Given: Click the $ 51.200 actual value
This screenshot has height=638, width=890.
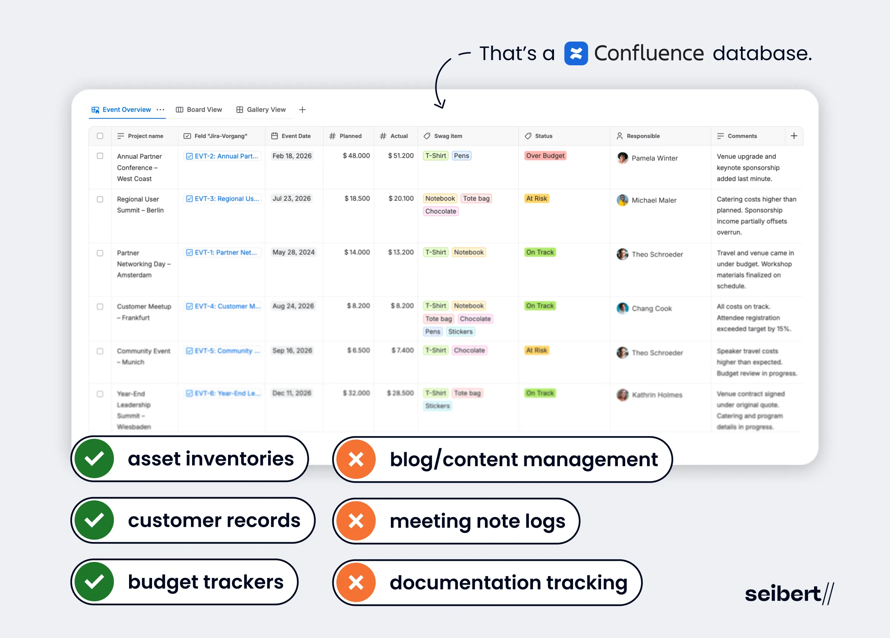Looking at the screenshot, I should 400,155.
